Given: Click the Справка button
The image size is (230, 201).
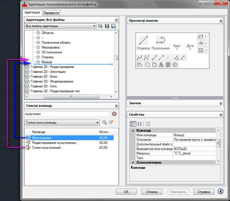Looking at the screenshot, I should coord(204,192).
